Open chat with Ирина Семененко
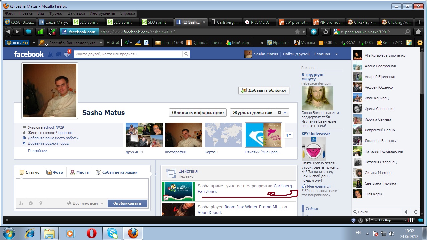 (380, 109)
